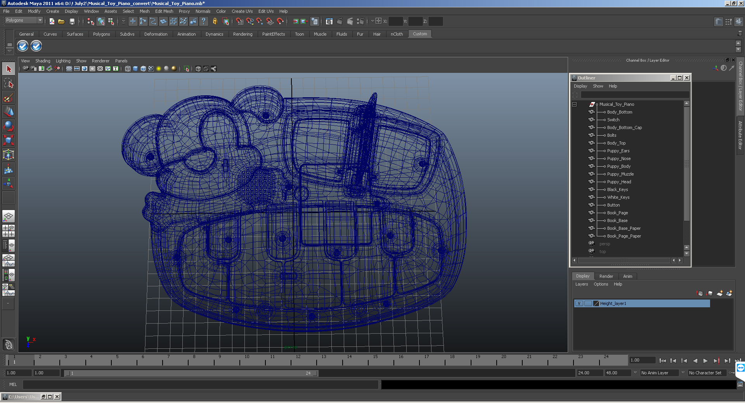Open the Mesh menu
Image resolution: width=745 pixels, height=403 pixels.
click(144, 11)
